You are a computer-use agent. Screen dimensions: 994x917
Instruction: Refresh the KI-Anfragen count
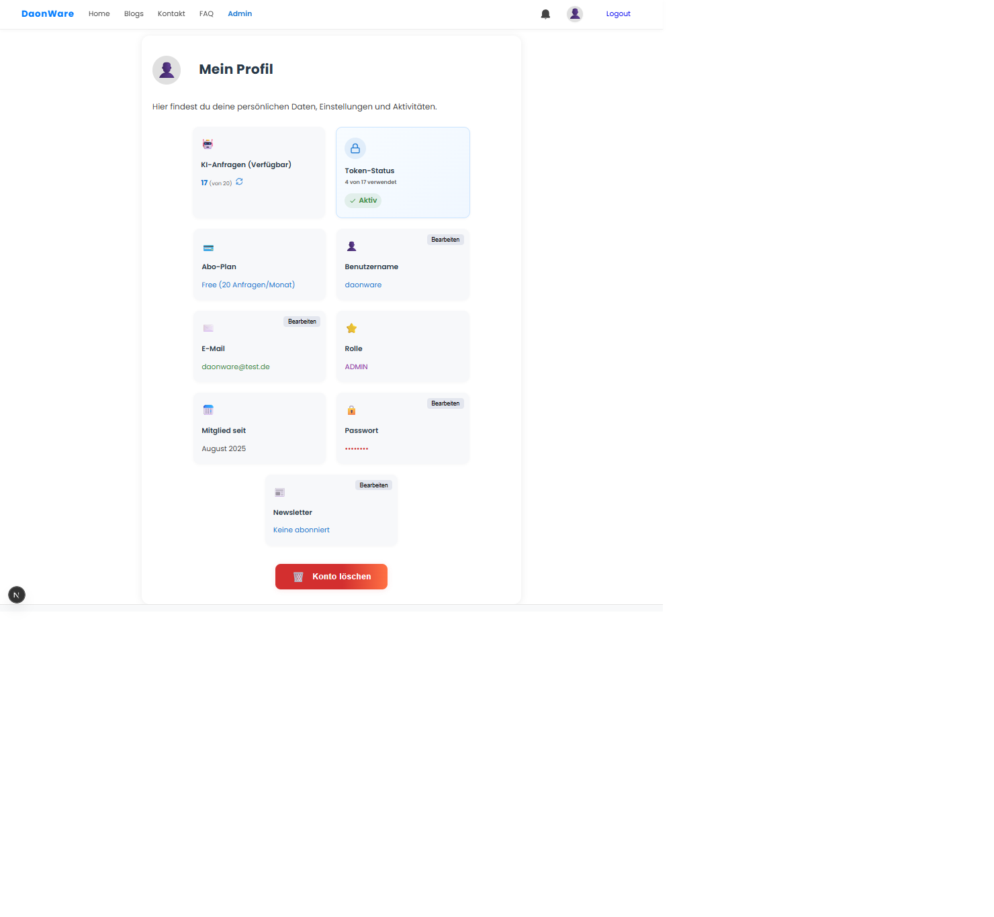tap(239, 182)
